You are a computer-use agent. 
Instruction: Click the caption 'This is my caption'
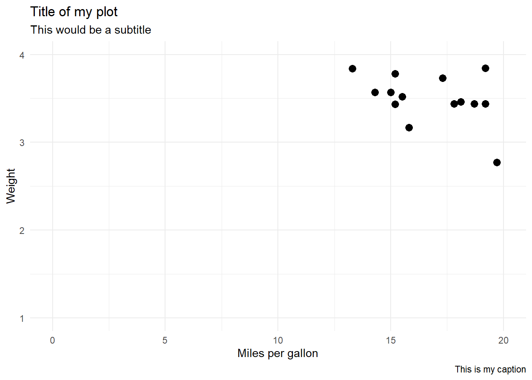click(x=490, y=369)
